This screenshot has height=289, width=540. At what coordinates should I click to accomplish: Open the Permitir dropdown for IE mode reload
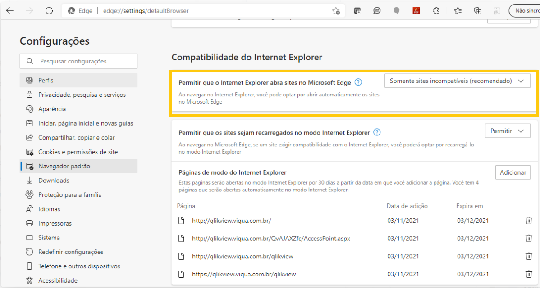pos(507,131)
